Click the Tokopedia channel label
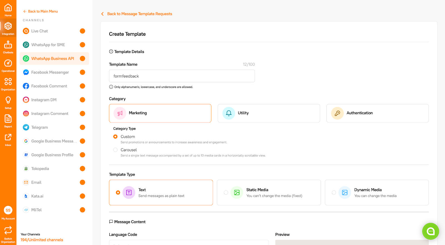 point(40,168)
